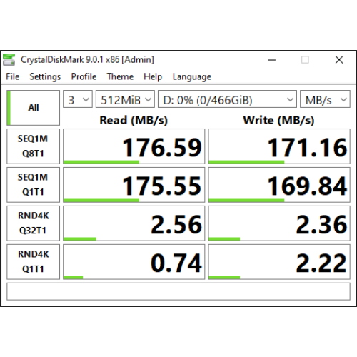The height and width of the screenshot is (357, 357).
Task: Open the Settings menu
Action: (45, 76)
